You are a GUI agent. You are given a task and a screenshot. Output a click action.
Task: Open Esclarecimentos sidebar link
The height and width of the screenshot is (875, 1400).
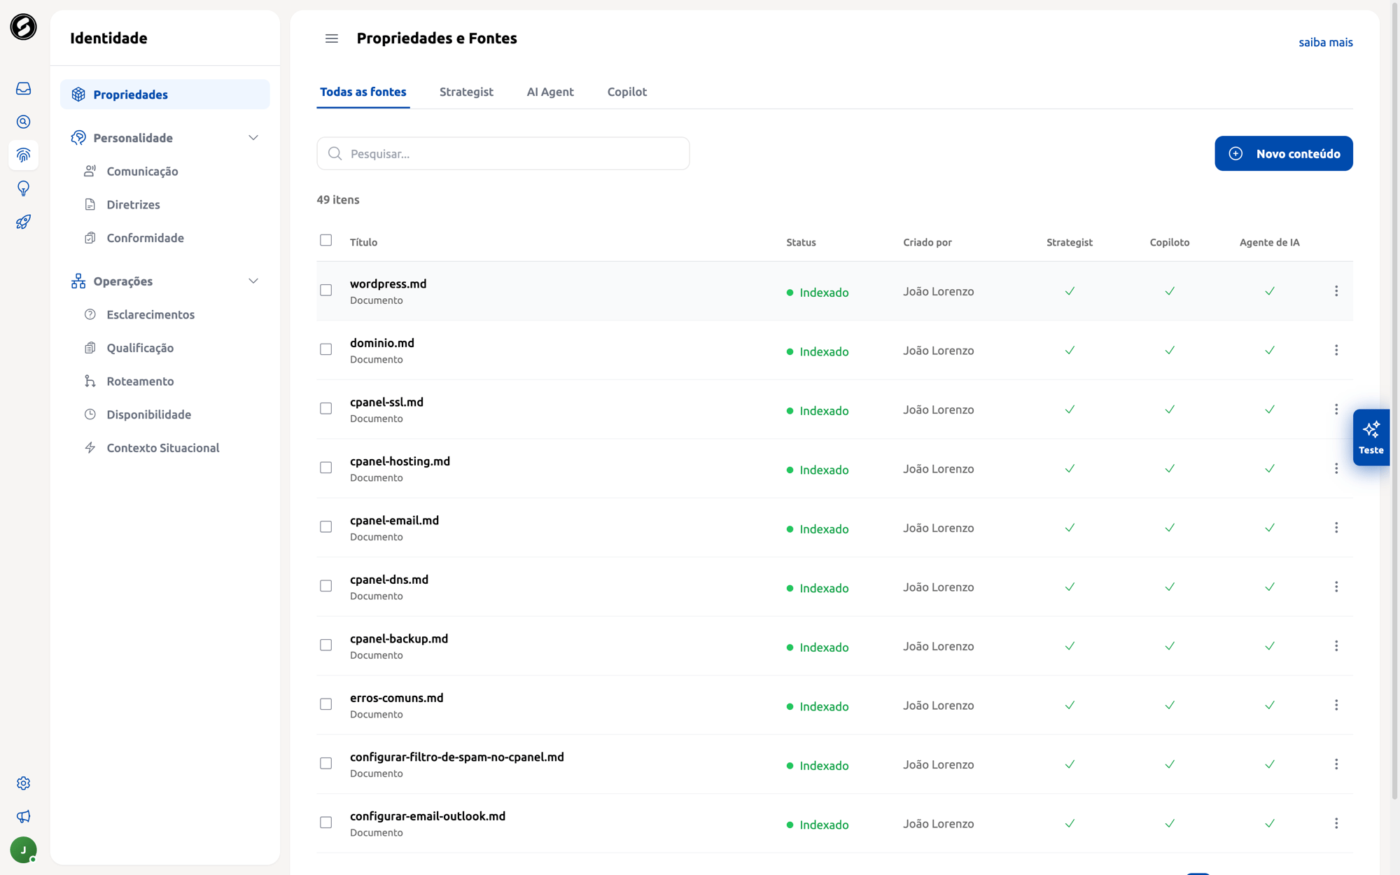click(x=150, y=314)
